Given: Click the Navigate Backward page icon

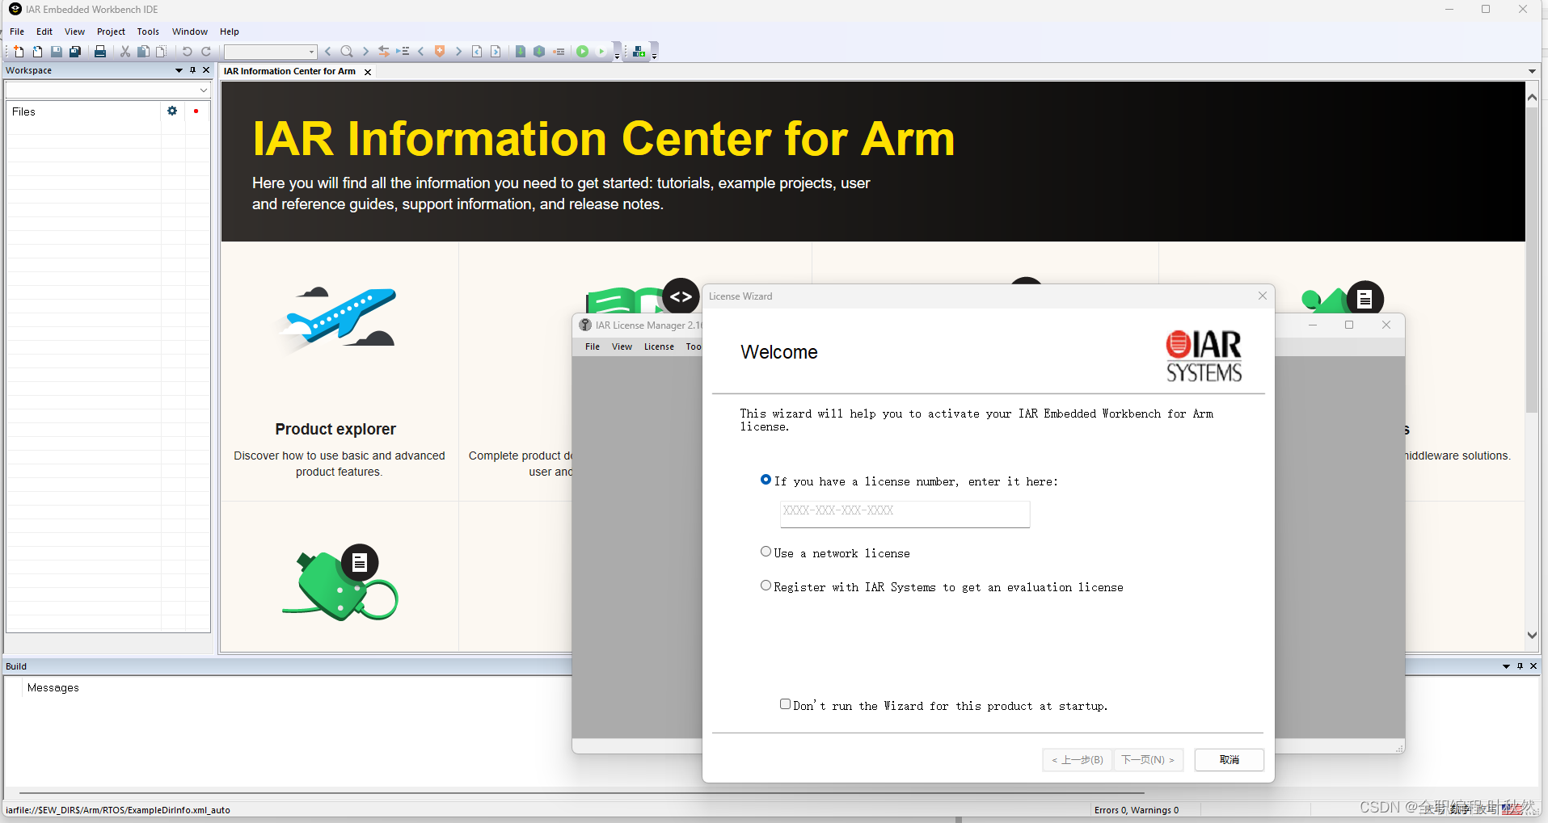Looking at the screenshot, I should (x=477, y=52).
